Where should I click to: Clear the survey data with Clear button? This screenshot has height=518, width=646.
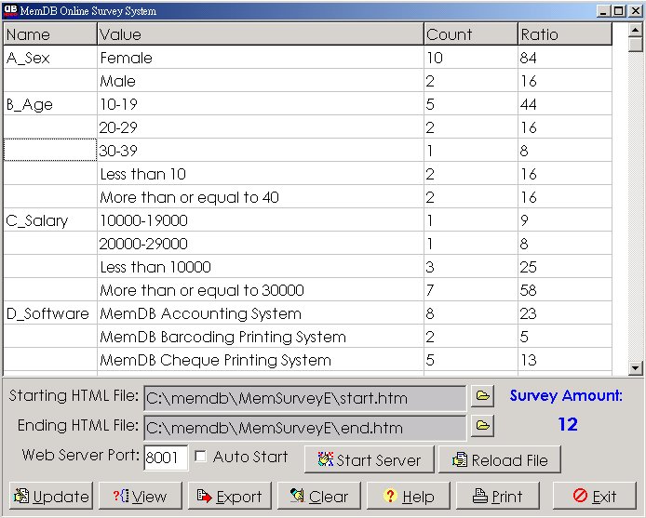(x=319, y=497)
